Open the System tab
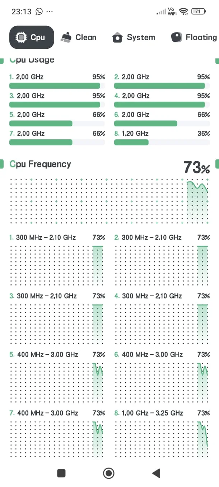219x487 pixels. 141,37
